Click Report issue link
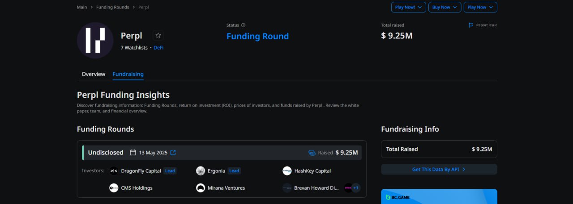 [x=487, y=25]
